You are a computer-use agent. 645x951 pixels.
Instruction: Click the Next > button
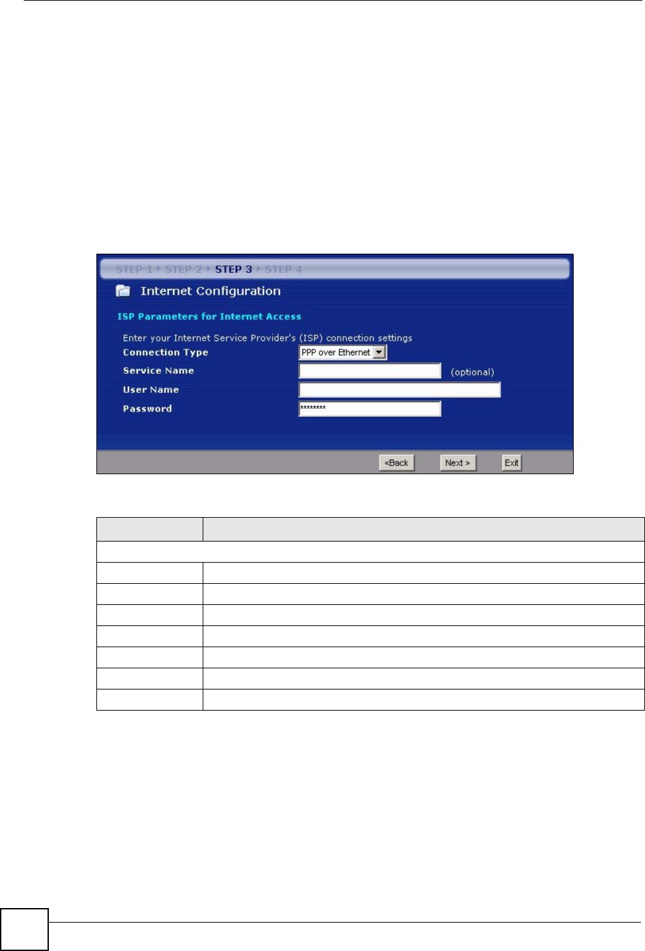458,463
